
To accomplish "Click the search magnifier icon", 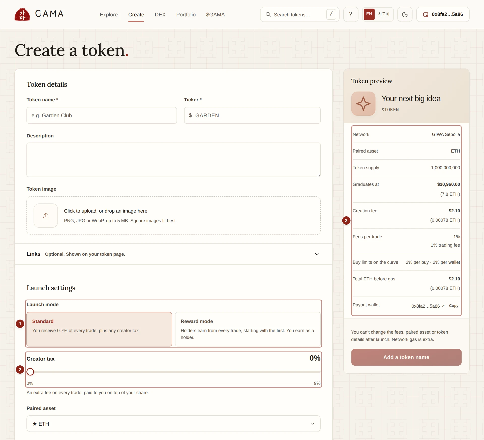I will tap(268, 15).
